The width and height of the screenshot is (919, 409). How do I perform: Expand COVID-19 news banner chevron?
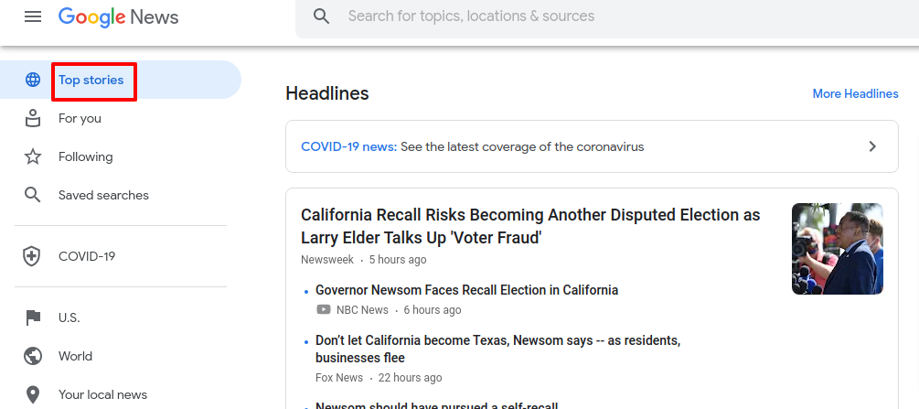pyautogui.click(x=872, y=146)
